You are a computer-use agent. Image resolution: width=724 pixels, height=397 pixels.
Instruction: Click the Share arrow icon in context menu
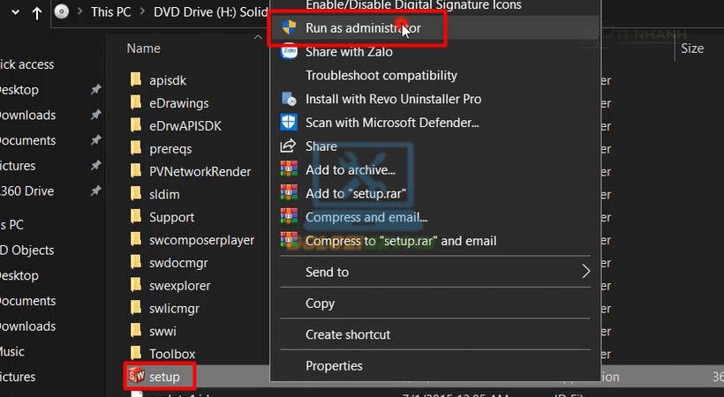pos(289,146)
